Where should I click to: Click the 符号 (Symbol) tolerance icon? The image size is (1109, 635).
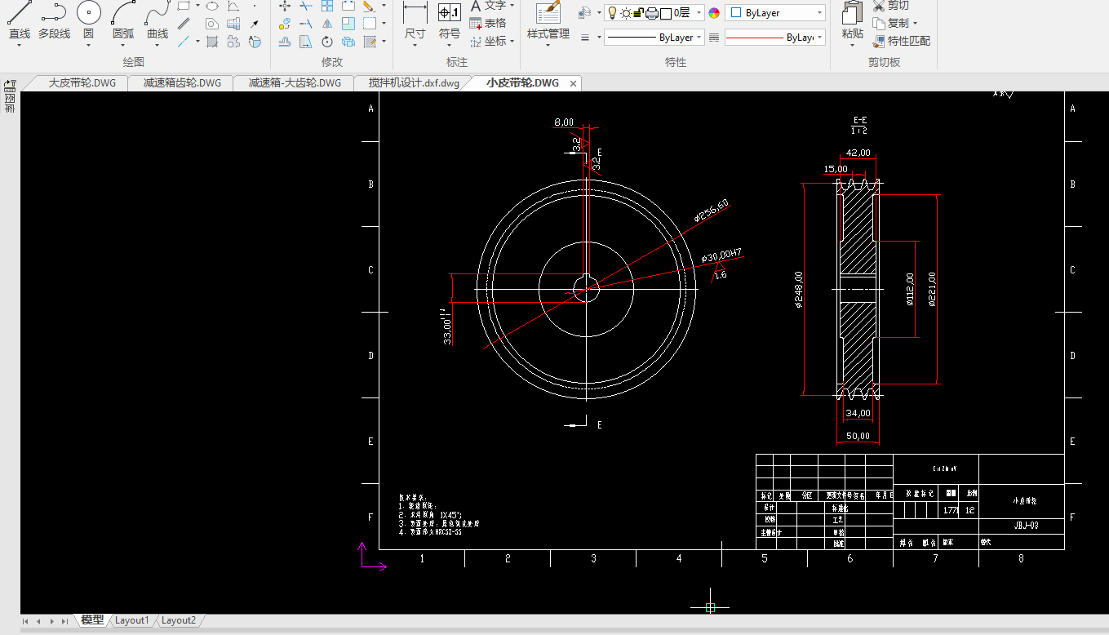[x=449, y=14]
